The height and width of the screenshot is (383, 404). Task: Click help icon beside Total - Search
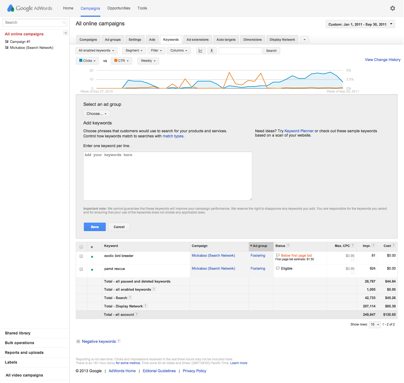coord(130,297)
